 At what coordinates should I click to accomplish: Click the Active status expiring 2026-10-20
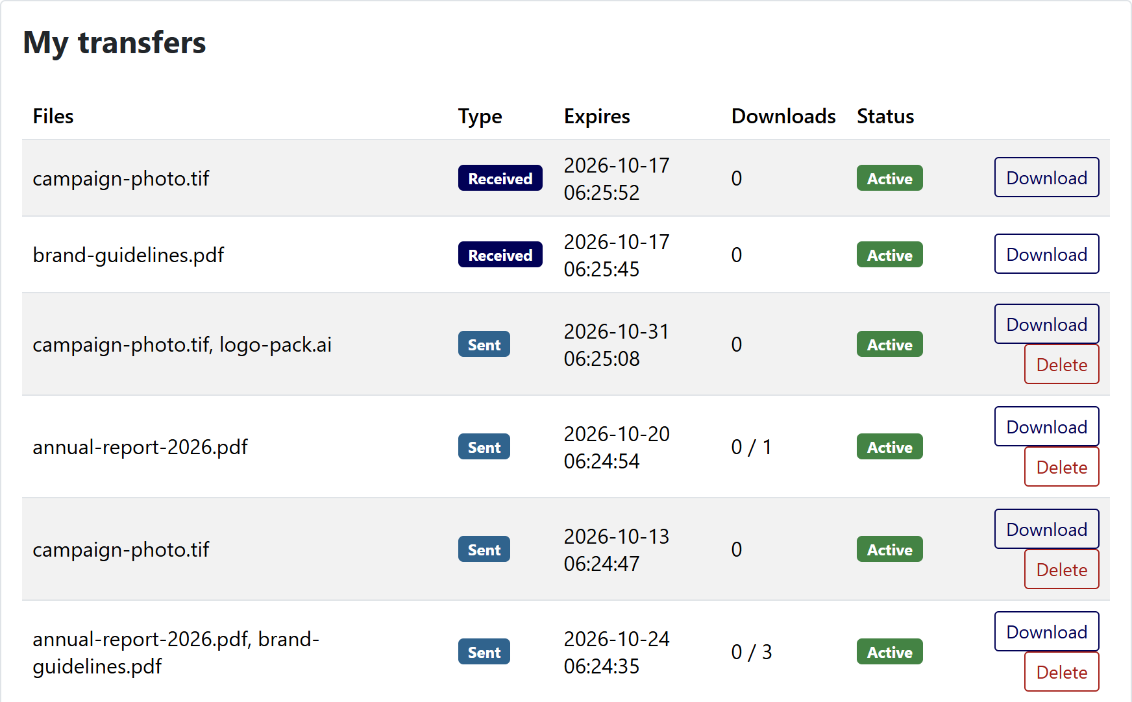889,446
